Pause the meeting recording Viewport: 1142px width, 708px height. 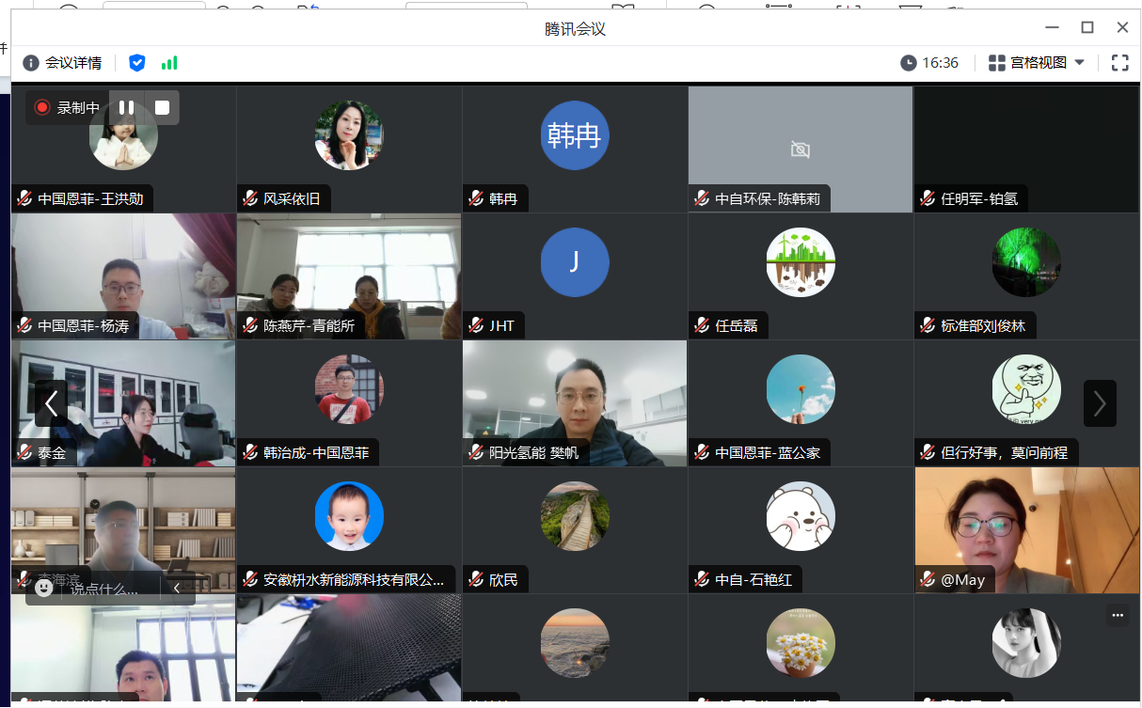click(126, 108)
